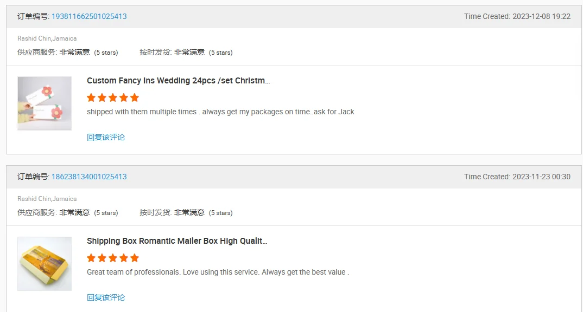Click first star of the Custom Fancy review rating
The height and width of the screenshot is (312, 583).
91,97
